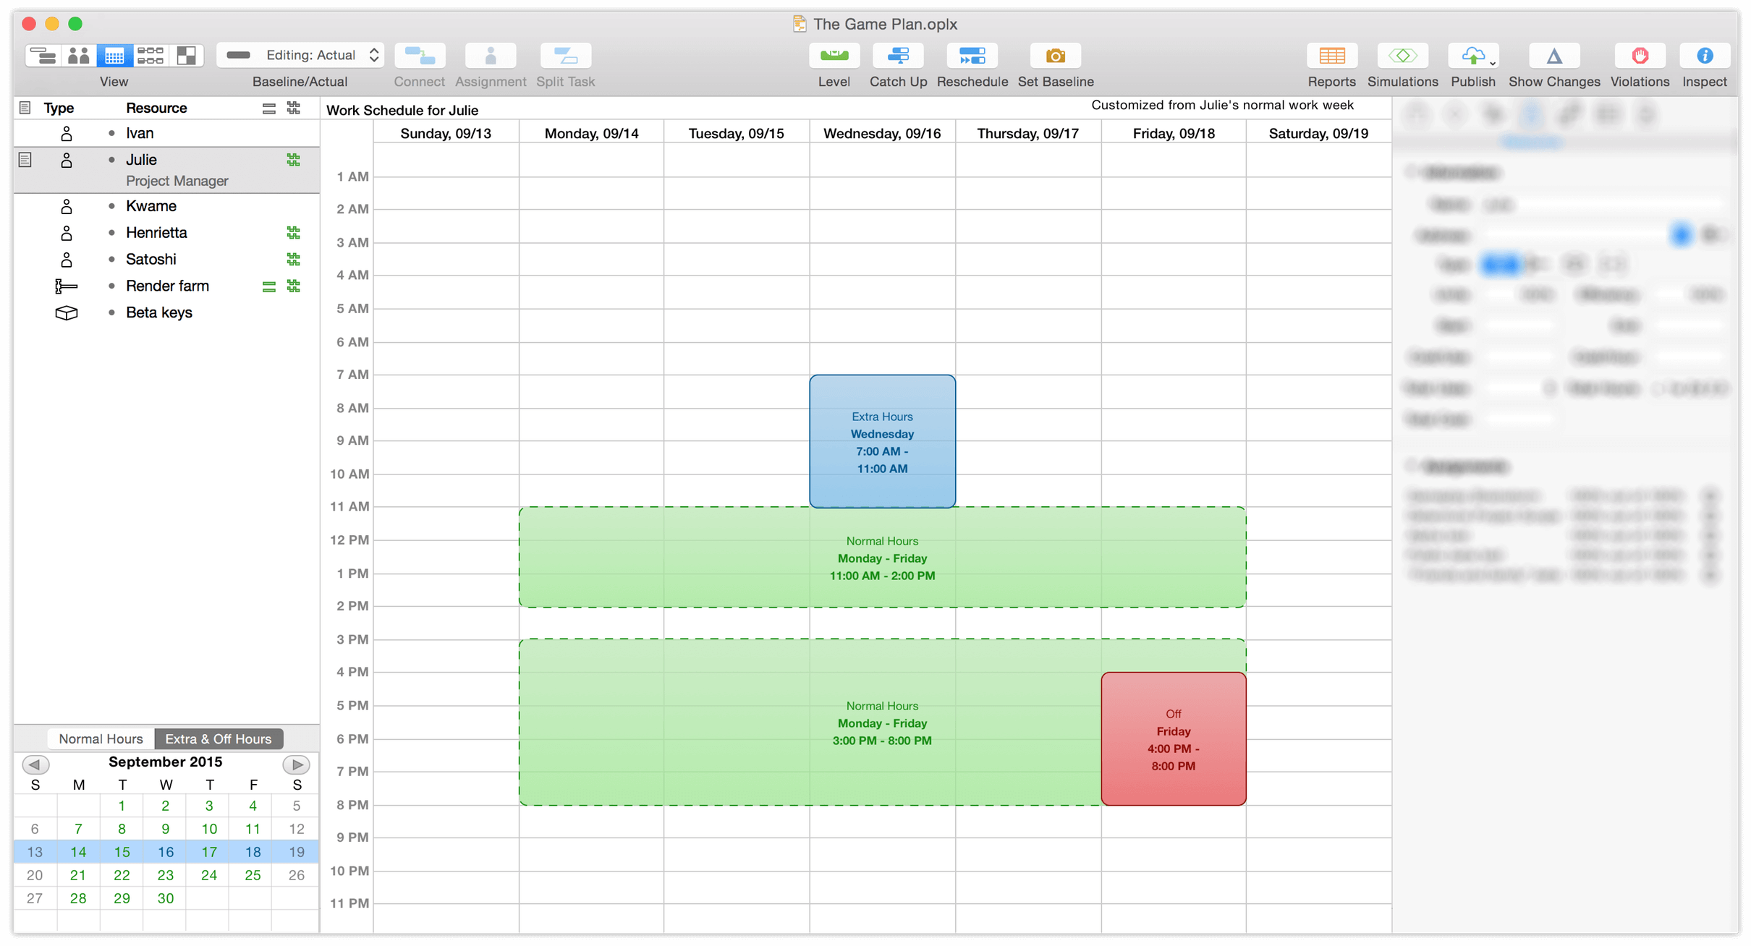Click September 16 on the mini calendar

tap(164, 852)
